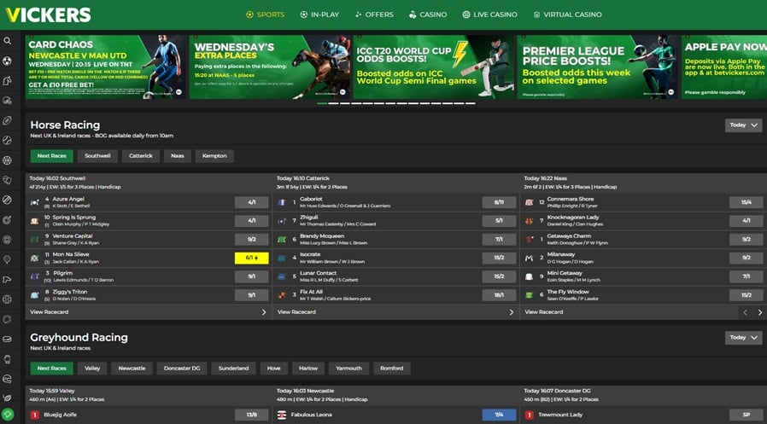Image resolution: width=767 pixels, height=424 pixels.
Task: Toggle the blue 7/4 odds for Fabulous Leona
Action: 499,415
